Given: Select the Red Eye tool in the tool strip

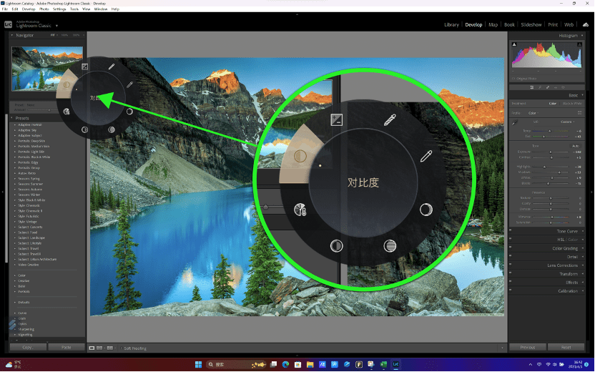Looking at the screenshot, I should click(x=556, y=87).
